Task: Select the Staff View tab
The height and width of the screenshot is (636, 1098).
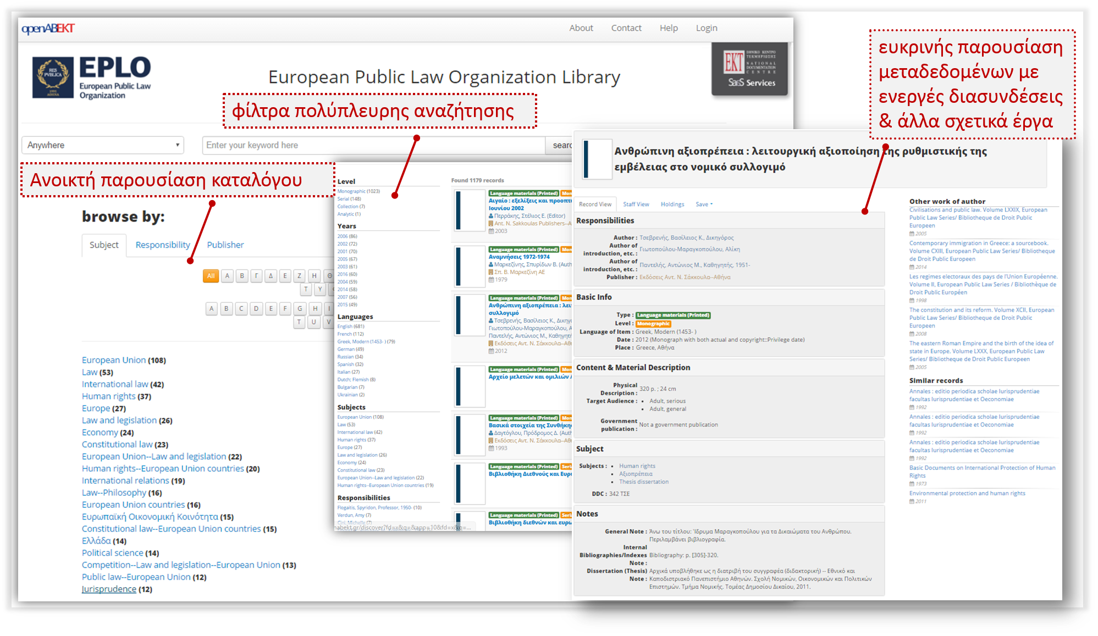Action: 636,204
